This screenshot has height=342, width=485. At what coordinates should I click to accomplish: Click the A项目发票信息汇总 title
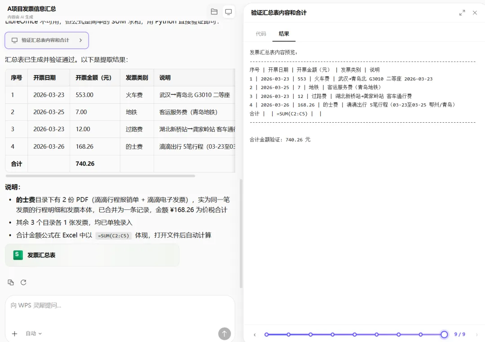tap(31, 9)
